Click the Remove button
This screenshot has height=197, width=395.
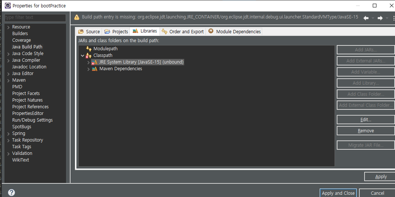pos(366,131)
